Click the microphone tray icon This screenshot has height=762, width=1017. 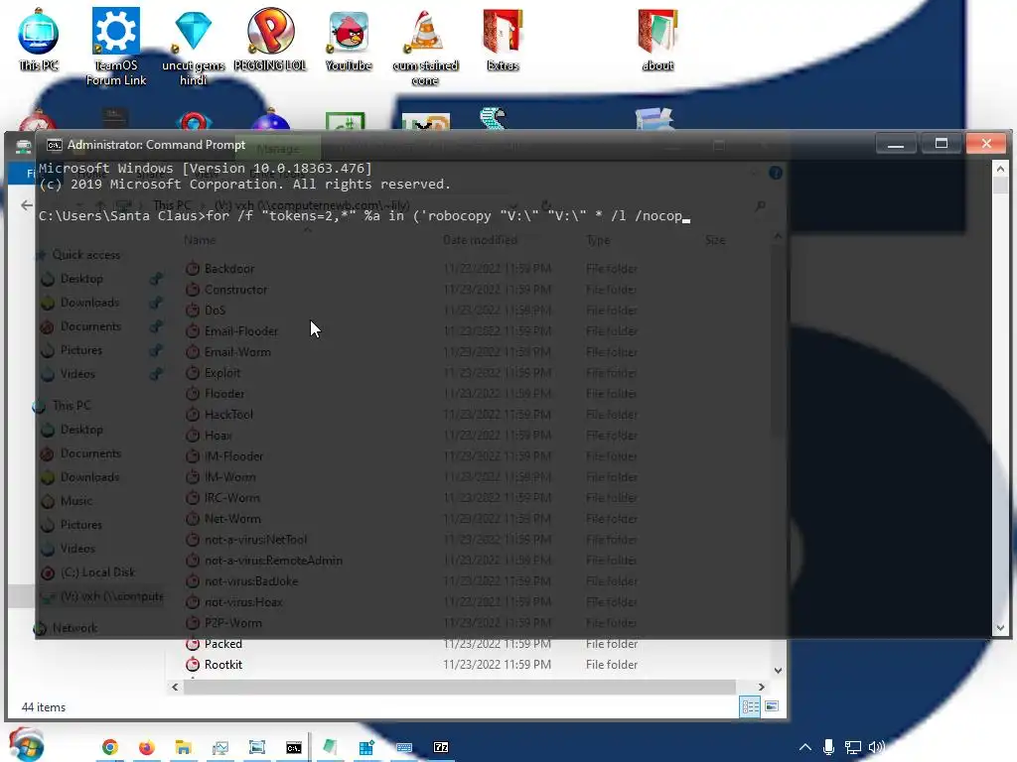tap(828, 747)
